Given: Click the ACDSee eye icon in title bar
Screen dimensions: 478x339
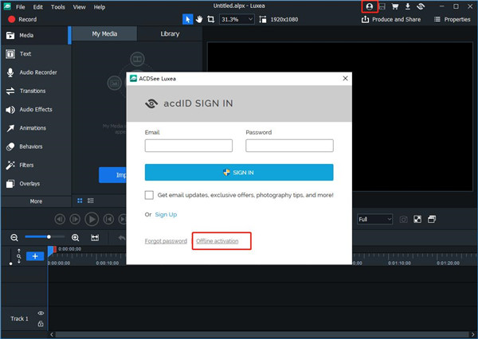Looking at the screenshot, I should 421,6.
